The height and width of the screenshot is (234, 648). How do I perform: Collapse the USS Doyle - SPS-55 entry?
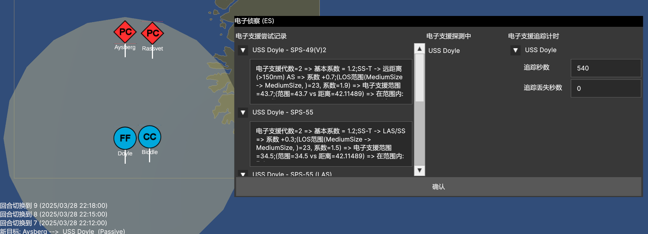pos(243,112)
